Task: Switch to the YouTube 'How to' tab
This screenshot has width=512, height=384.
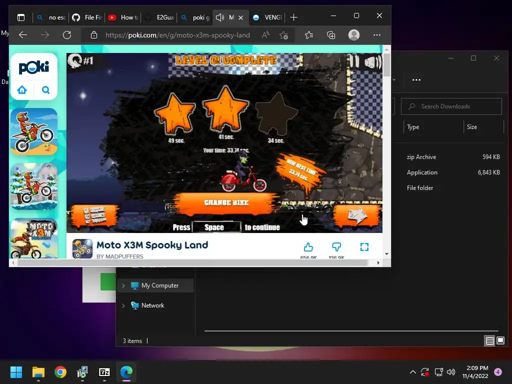Action: point(123,17)
